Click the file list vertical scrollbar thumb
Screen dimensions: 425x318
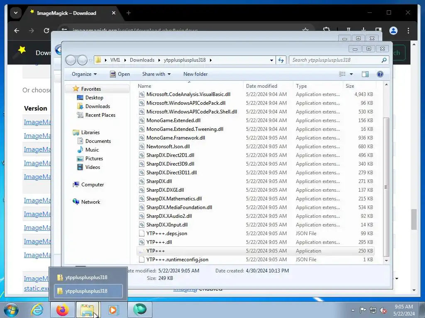tap(386, 187)
